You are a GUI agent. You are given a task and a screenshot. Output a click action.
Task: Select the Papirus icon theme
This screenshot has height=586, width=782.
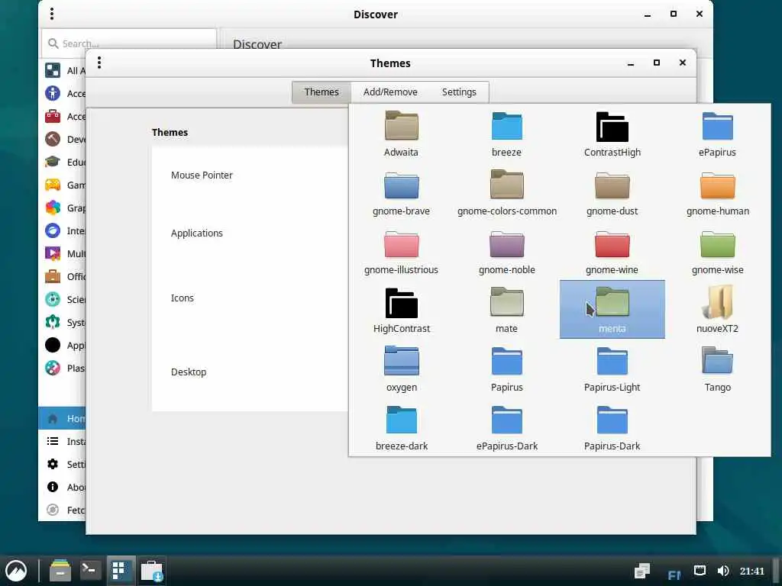(507, 369)
